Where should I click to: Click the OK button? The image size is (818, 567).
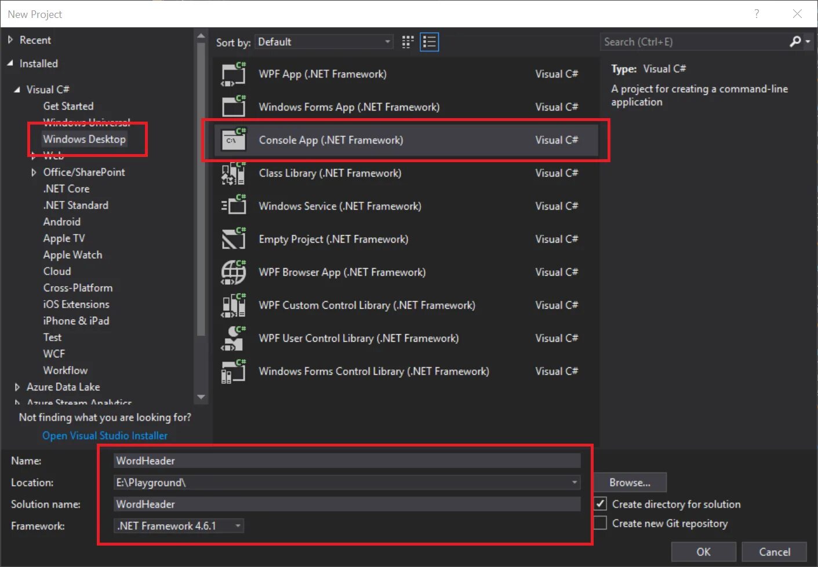[x=703, y=552]
